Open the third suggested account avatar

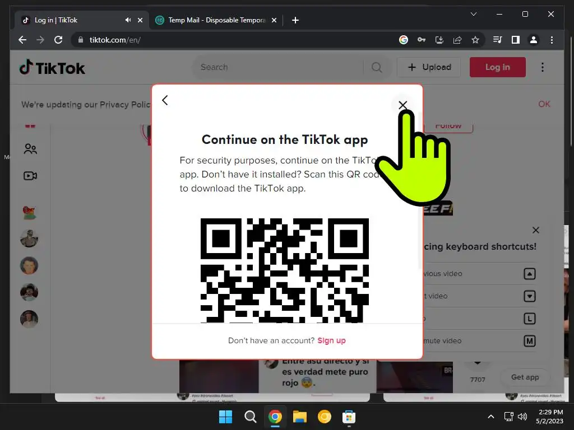[29, 265]
